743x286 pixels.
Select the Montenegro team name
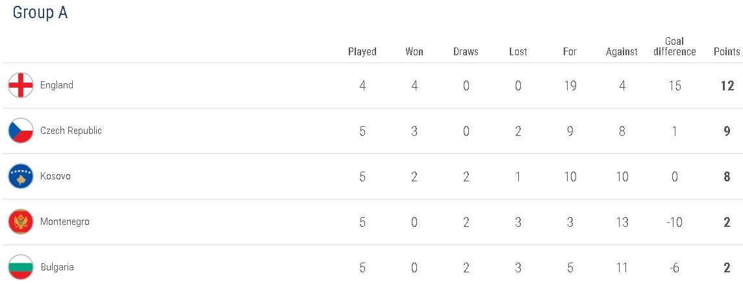coord(65,222)
